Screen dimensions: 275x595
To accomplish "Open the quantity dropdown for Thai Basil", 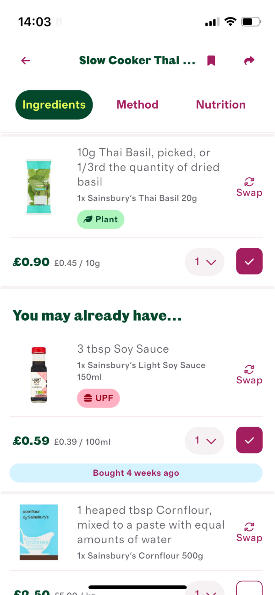I will pyautogui.click(x=204, y=262).
